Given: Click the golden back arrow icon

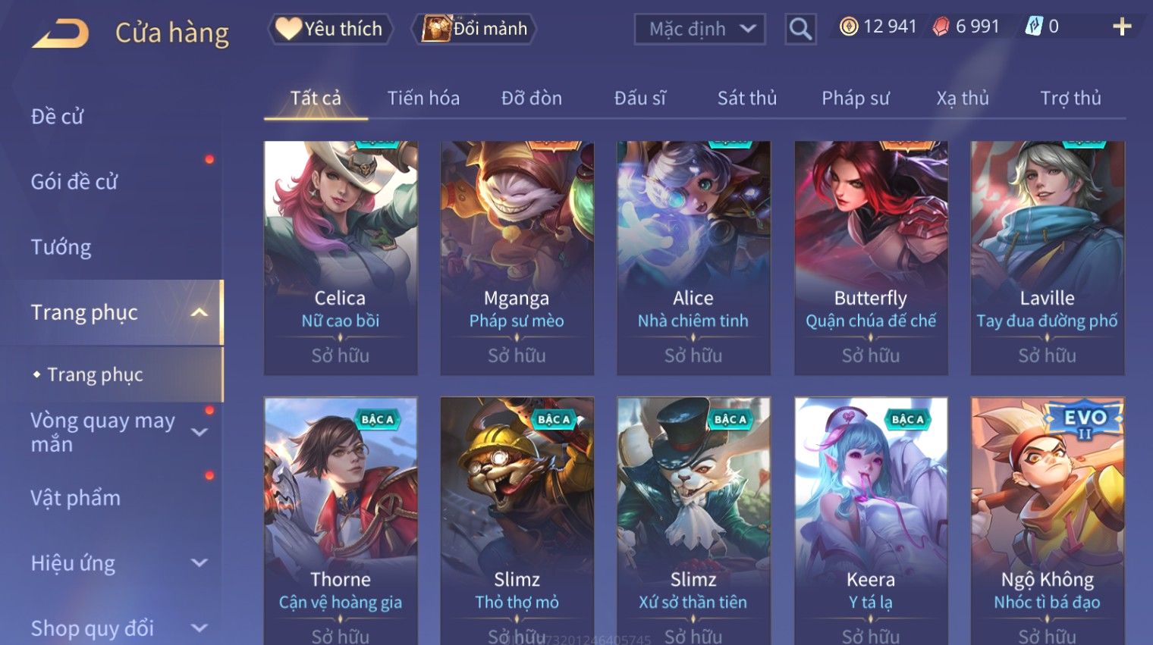Looking at the screenshot, I should click(60, 34).
